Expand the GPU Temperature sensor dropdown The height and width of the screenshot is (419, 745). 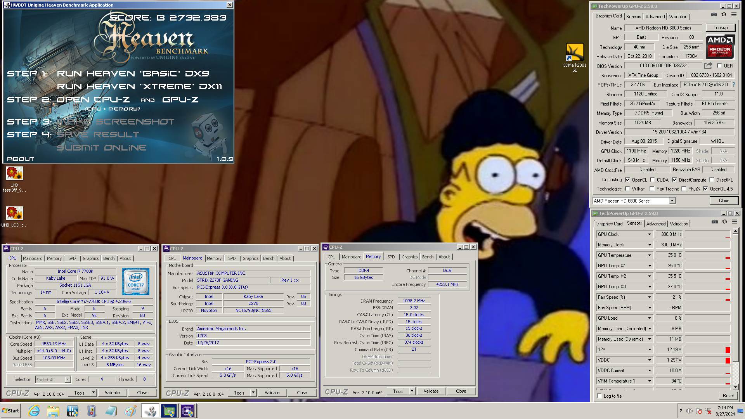point(650,255)
